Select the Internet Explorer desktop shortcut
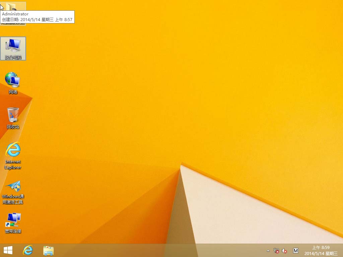This screenshot has width=343, height=257. pos(13,156)
